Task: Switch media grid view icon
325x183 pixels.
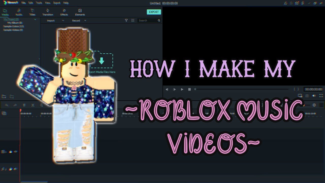Action: [x=133, y=20]
